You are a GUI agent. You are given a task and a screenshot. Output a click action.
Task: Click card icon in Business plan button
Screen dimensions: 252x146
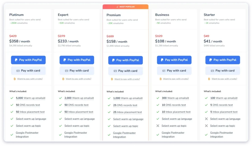(x=163, y=71)
